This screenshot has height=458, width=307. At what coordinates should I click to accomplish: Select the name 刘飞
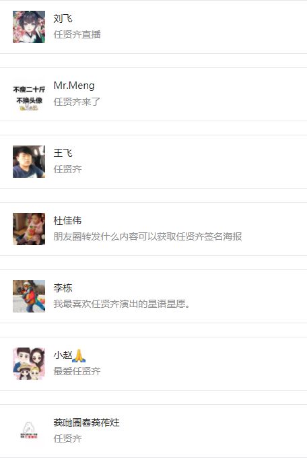pos(63,18)
